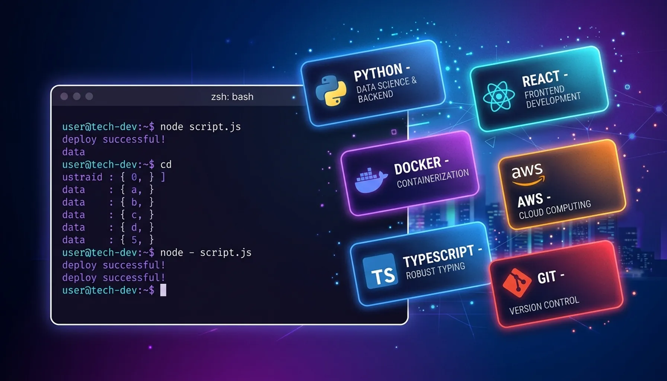667x381 pixels.
Task: Click the "data : { 5, }" output line
Action: pyautogui.click(x=108, y=240)
